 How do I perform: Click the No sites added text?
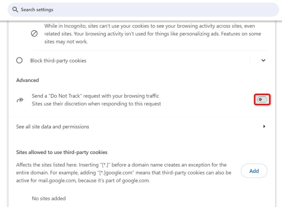pyautogui.click(x=49, y=198)
